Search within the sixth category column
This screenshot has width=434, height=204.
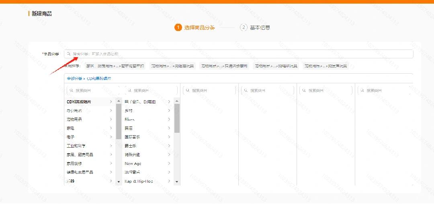(384, 91)
